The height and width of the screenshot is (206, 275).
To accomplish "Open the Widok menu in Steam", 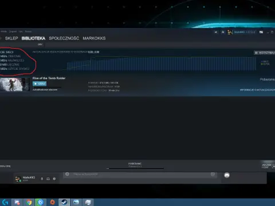I will 3,31.
